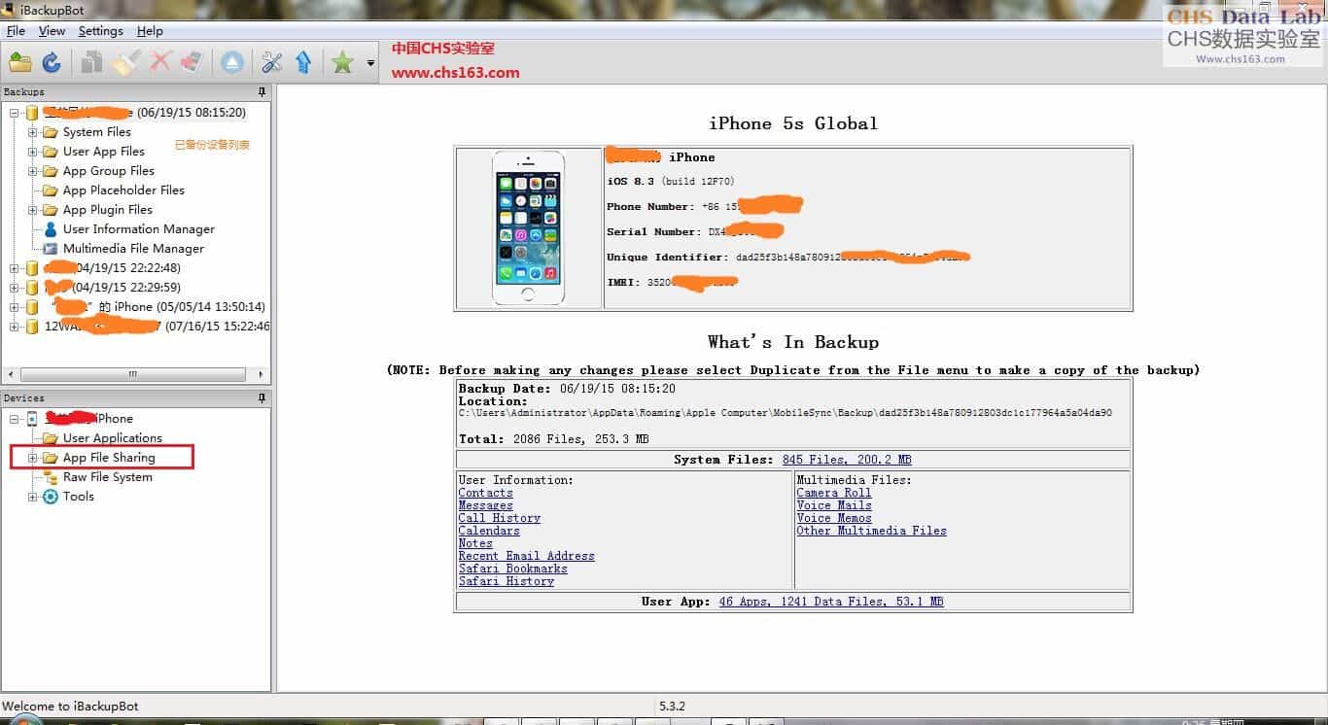Click the blue refresh arrow toolbar icon
1328x725 pixels.
click(x=52, y=63)
